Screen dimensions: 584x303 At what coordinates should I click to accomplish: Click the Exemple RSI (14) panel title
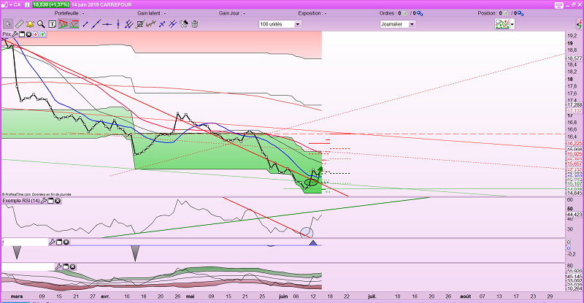pyautogui.click(x=21, y=201)
